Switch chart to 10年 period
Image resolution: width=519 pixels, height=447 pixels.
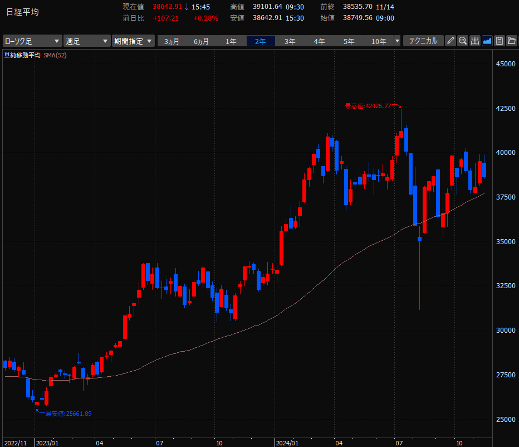coord(379,41)
